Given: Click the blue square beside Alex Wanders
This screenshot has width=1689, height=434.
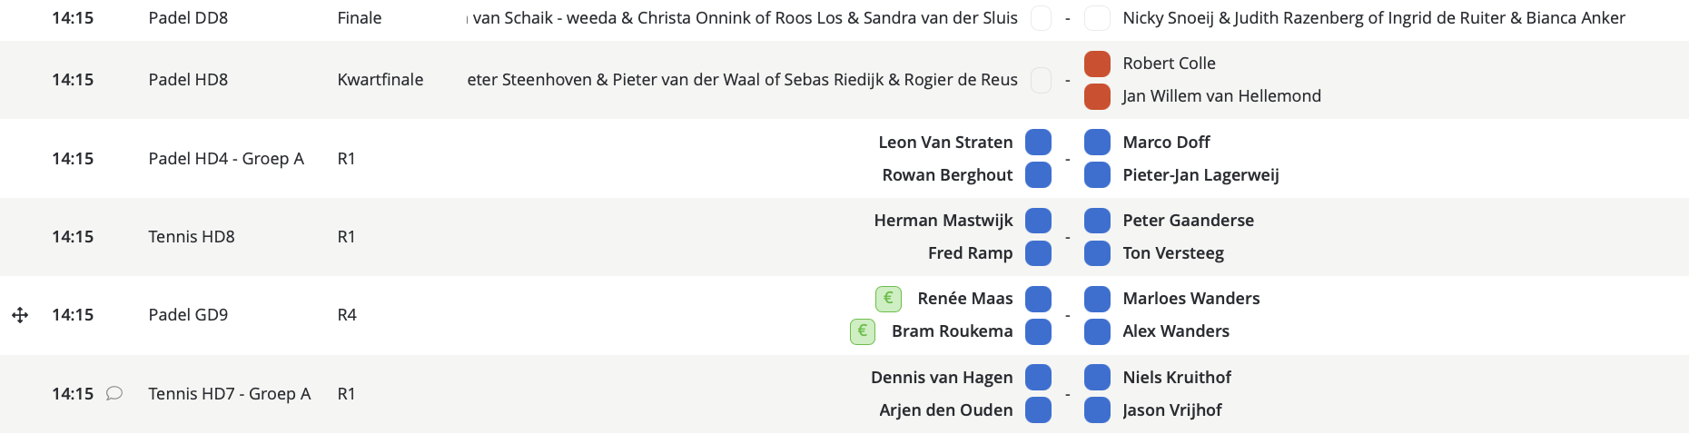Looking at the screenshot, I should pyautogui.click(x=1097, y=331).
